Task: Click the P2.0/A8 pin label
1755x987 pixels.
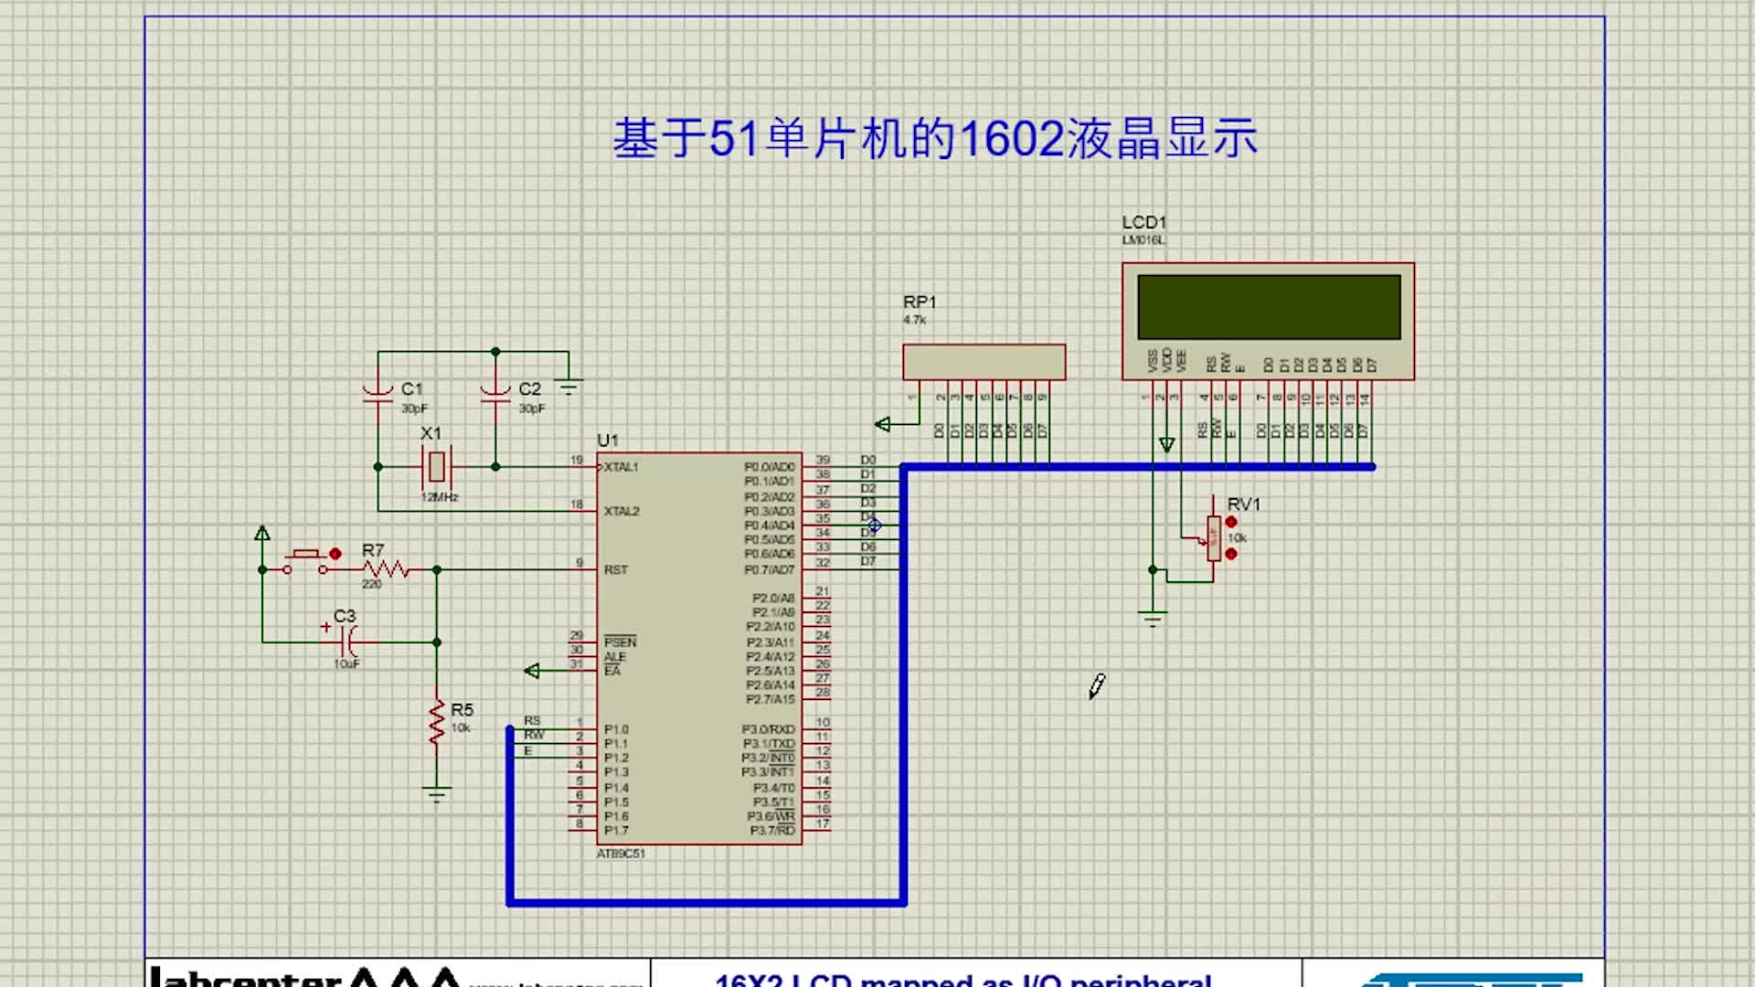Action: click(x=773, y=598)
